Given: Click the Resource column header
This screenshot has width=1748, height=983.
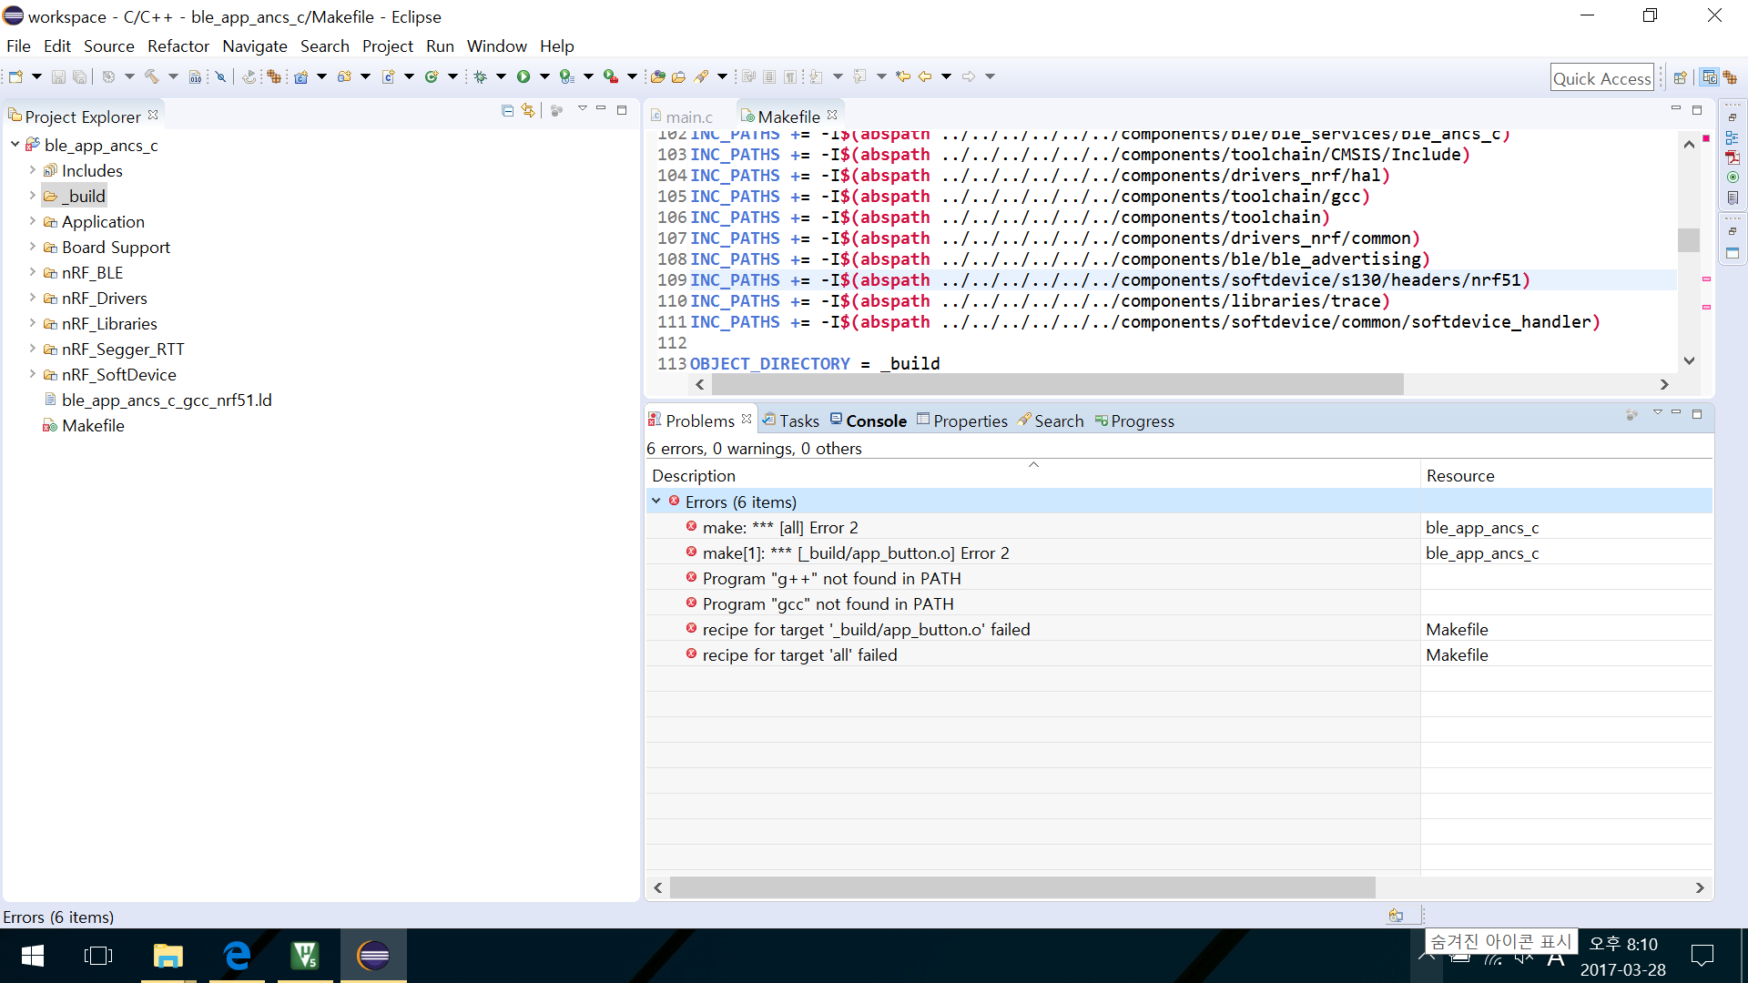Looking at the screenshot, I should coord(1566,475).
